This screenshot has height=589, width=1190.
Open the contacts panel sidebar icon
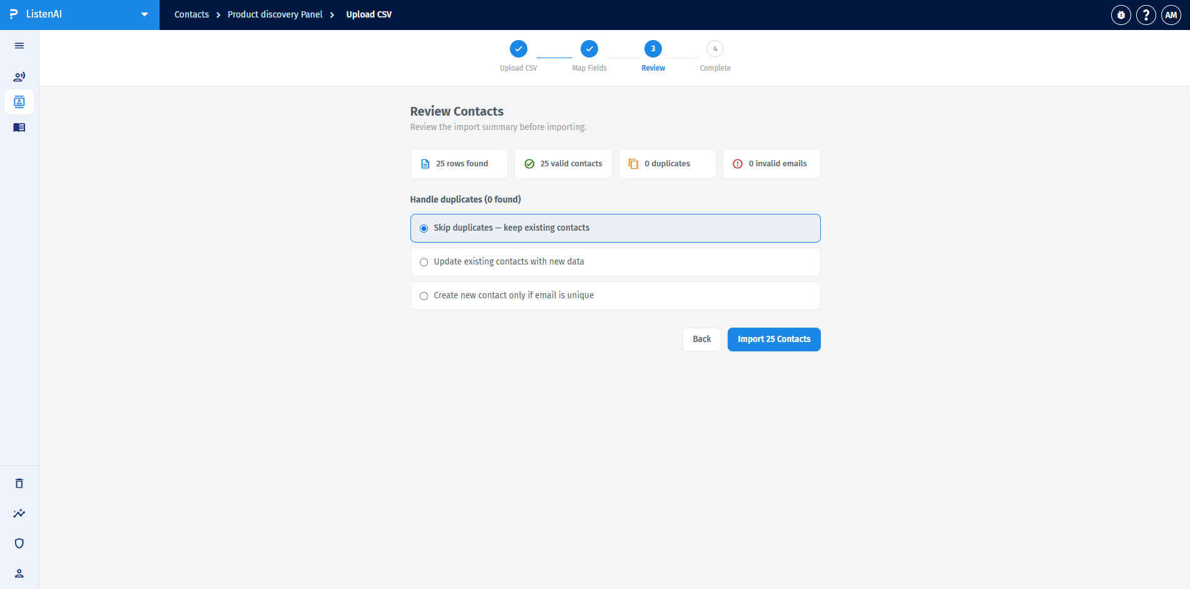[19, 102]
